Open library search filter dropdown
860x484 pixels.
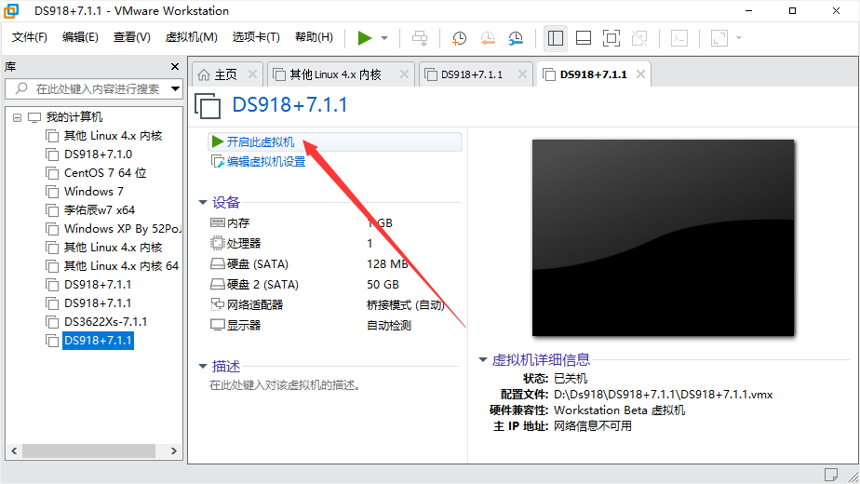[175, 88]
